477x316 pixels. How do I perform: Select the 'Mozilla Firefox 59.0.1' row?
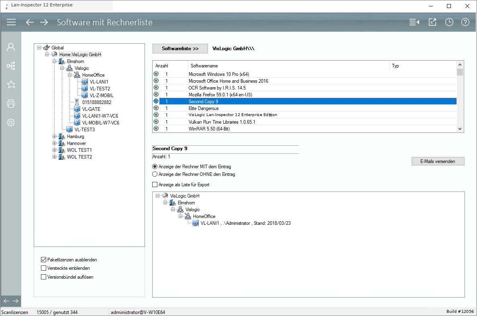(304, 95)
